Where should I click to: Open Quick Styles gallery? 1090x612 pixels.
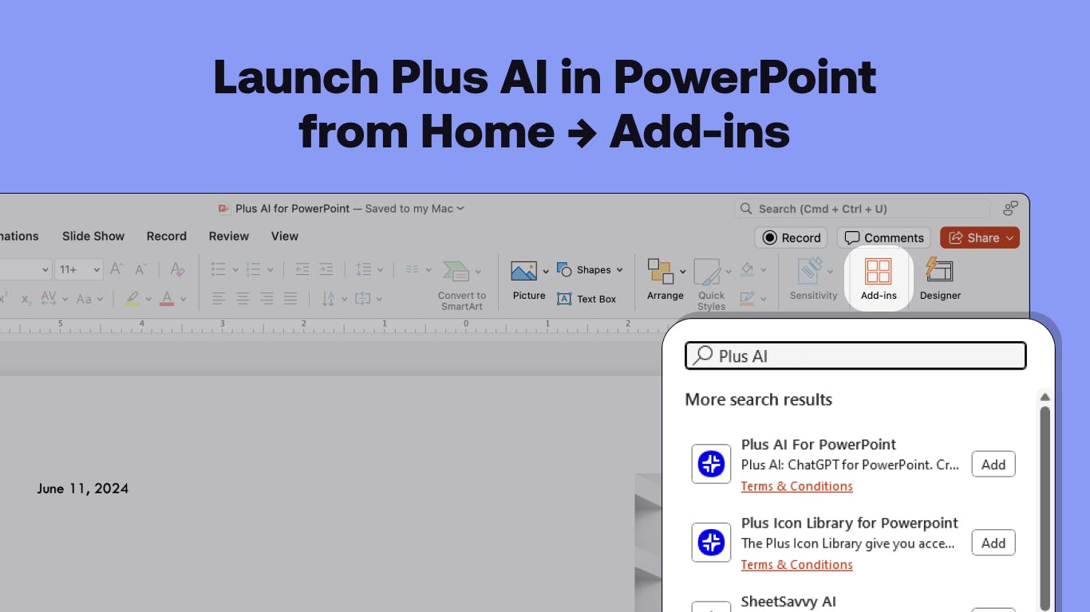[711, 284]
